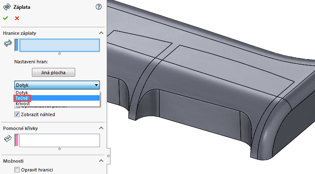315x174 pixels.
Task: Enable the Opravit hranici checkbox
Action: pyautogui.click(x=17, y=169)
